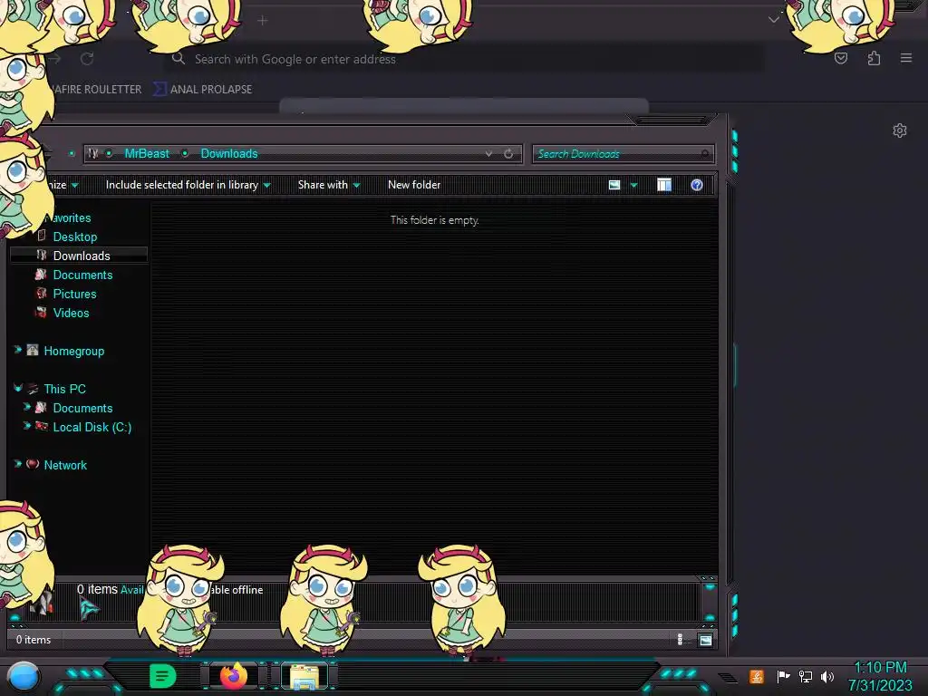Open Firefox extensions puzzle icon
The image size is (928, 696).
tap(874, 58)
